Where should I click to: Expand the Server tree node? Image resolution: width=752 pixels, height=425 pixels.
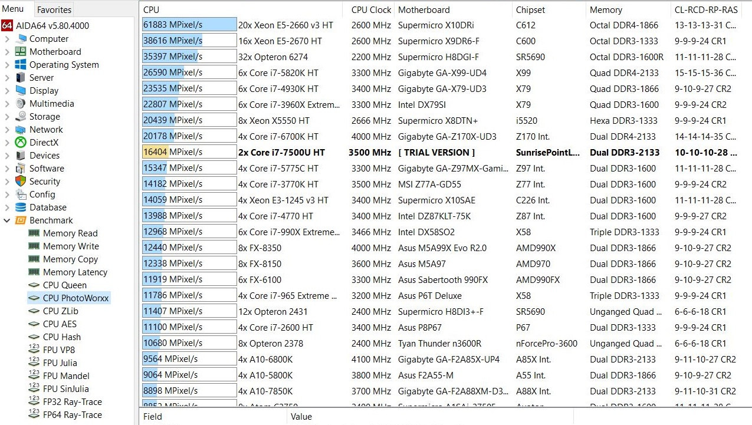click(7, 78)
